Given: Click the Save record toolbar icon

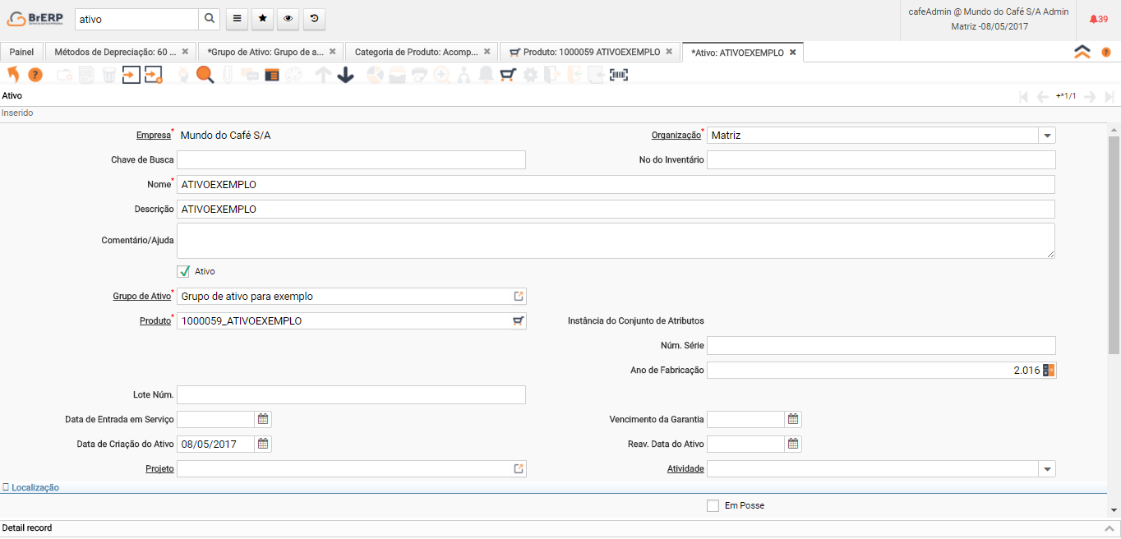Looking at the screenshot, I should [131, 75].
